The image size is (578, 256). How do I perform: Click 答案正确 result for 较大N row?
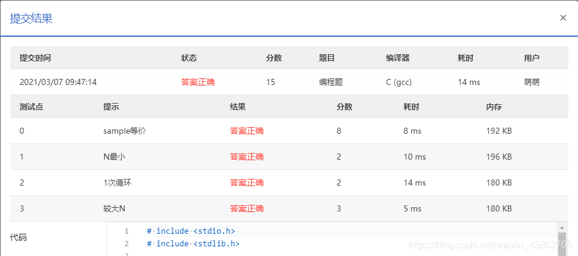247,208
